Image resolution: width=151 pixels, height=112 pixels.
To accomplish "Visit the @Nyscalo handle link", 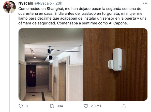I will (x=43, y=3).
